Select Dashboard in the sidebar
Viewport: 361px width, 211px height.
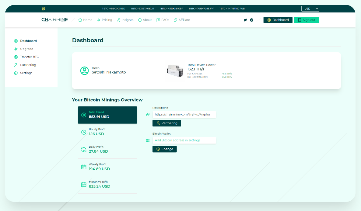coord(25,41)
